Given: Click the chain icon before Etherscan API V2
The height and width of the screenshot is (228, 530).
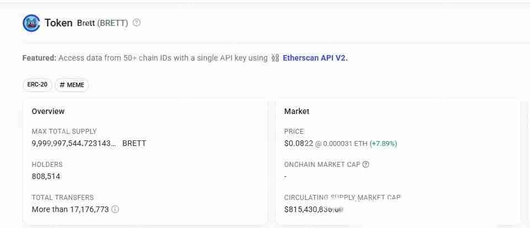Looking at the screenshot, I should pyautogui.click(x=275, y=58).
